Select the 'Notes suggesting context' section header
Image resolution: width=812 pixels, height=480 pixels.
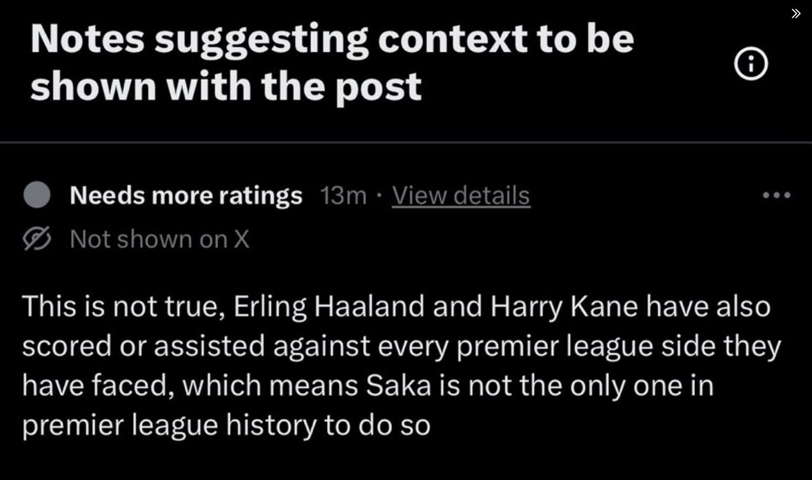point(331,61)
